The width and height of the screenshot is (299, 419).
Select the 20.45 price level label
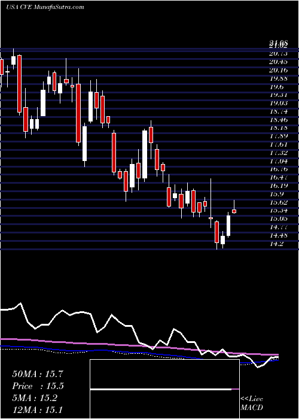coord(279,62)
